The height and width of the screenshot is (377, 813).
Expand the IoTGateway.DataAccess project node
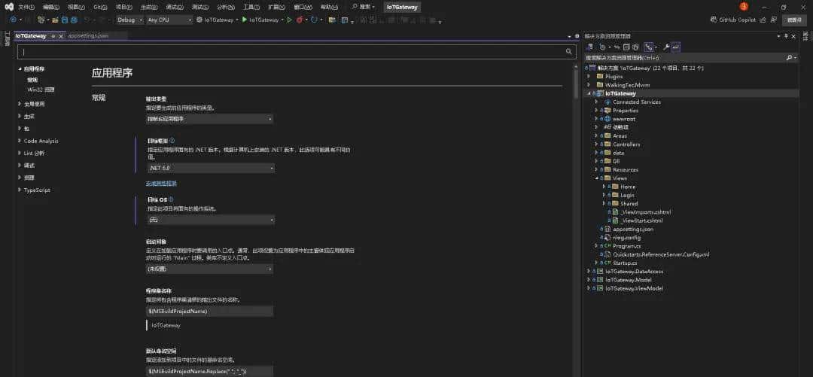point(589,271)
